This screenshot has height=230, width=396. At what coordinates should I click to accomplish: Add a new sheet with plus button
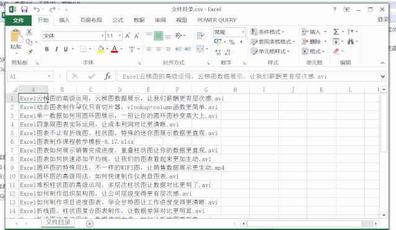pos(90,224)
